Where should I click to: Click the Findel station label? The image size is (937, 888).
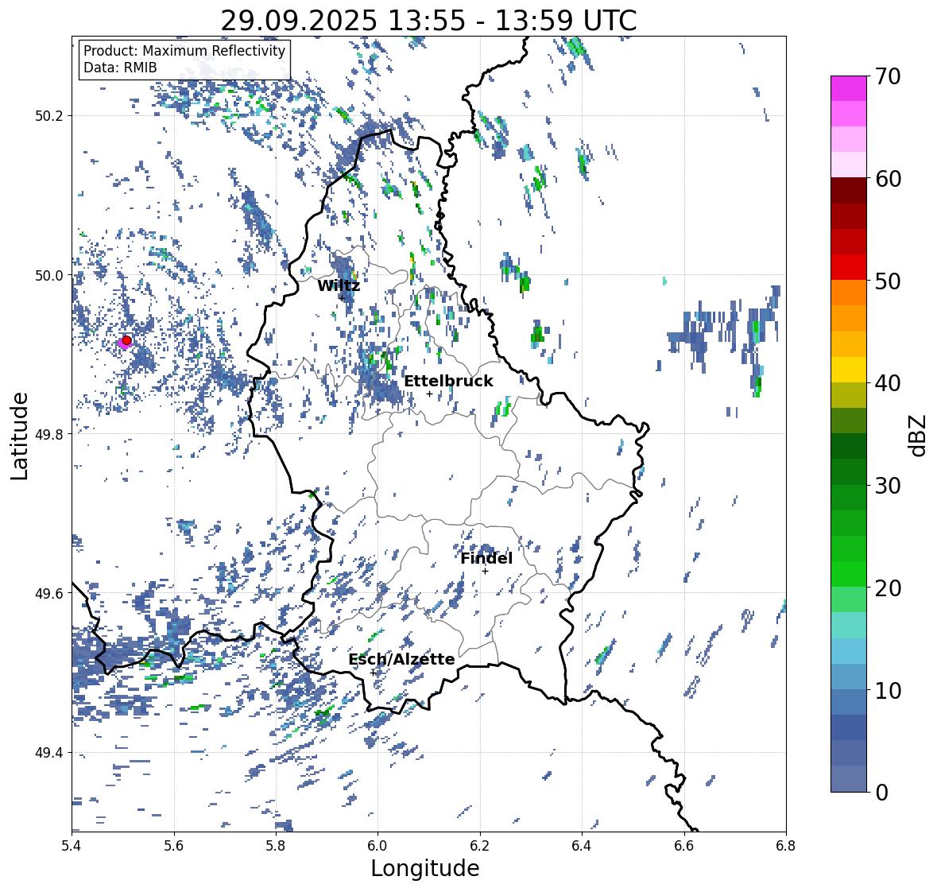click(x=486, y=558)
